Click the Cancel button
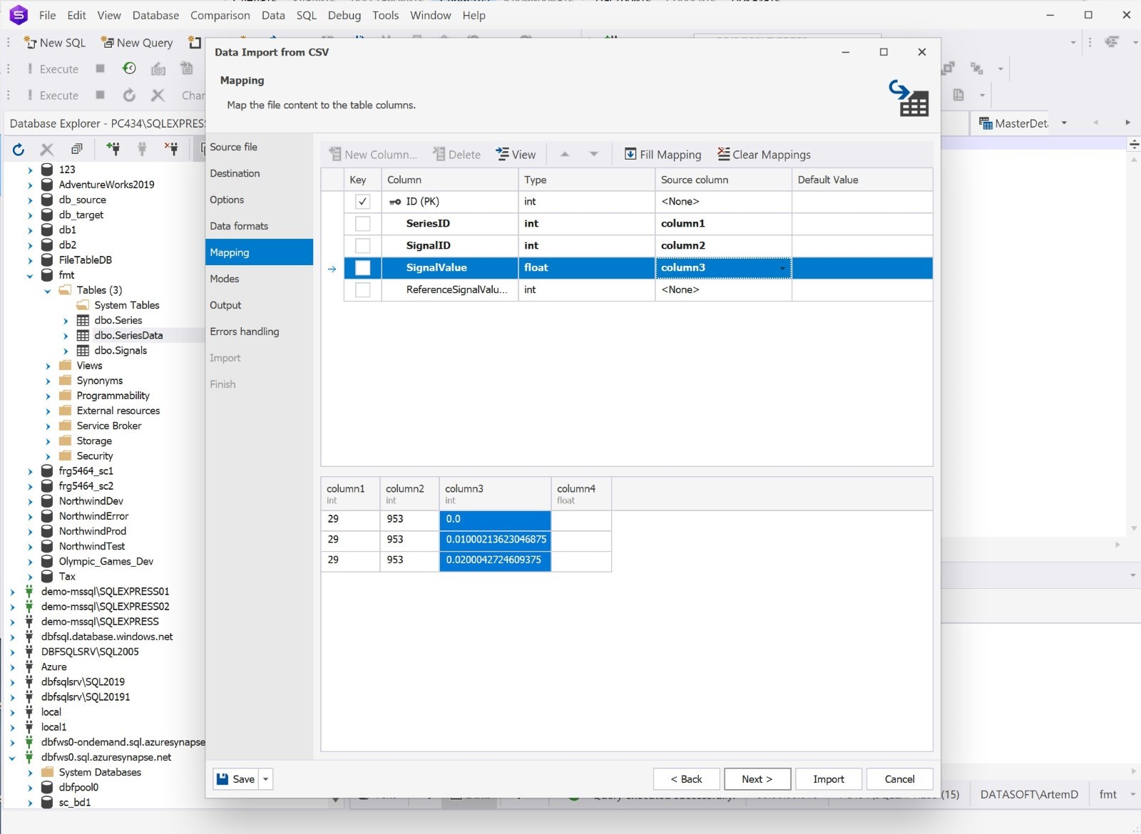The width and height of the screenshot is (1141, 834). [899, 779]
